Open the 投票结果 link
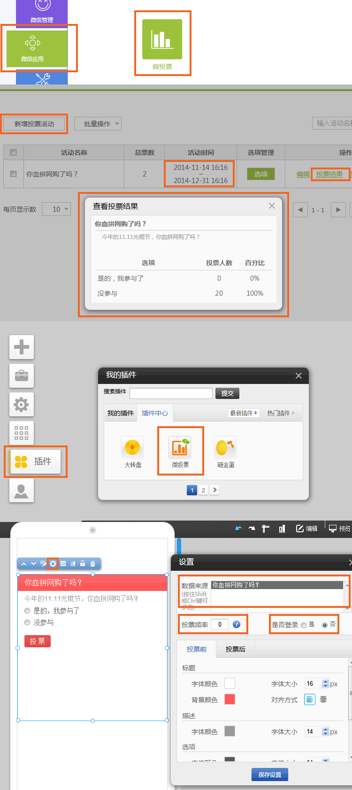 coord(329,174)
